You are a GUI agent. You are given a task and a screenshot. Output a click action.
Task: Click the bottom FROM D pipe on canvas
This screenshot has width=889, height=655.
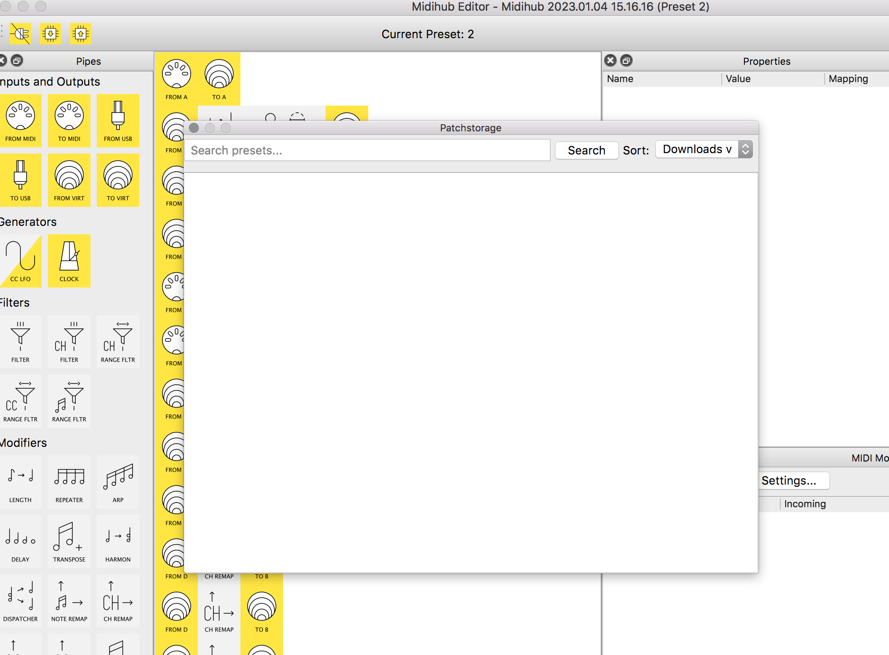coord(177,612)
